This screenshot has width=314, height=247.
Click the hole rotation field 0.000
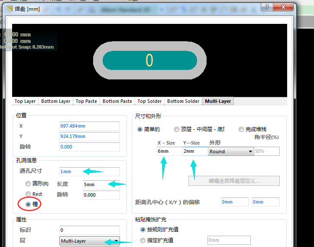coord(101,195)
